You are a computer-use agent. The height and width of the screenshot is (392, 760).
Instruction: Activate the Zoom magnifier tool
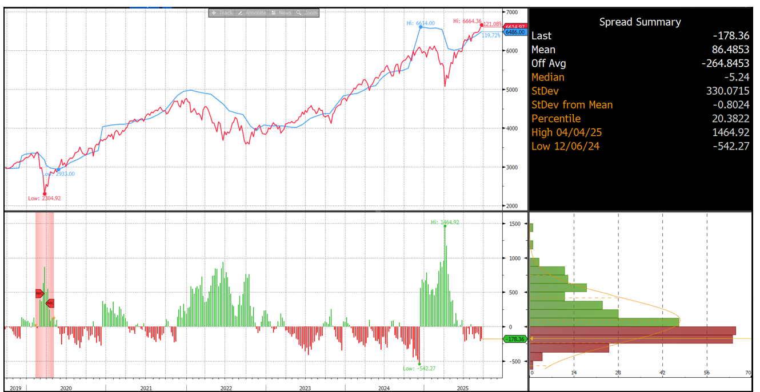[307, 13]
